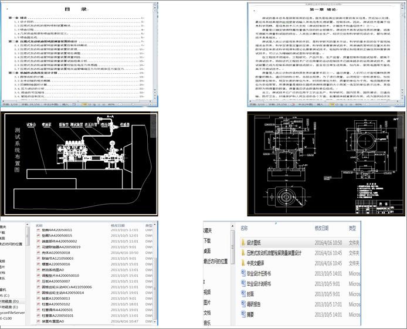
Task: Select DWG file 调整垫片A4200050010
Action: point(60,276)
